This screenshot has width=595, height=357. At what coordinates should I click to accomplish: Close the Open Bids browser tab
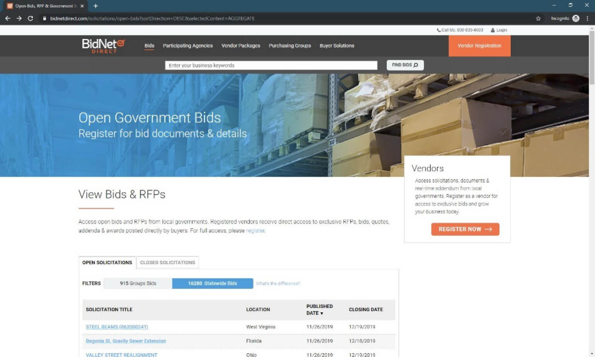82,6
